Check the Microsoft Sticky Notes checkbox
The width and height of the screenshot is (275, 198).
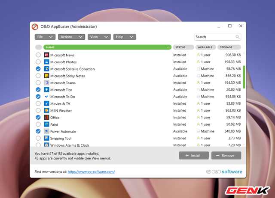(38, 76)
